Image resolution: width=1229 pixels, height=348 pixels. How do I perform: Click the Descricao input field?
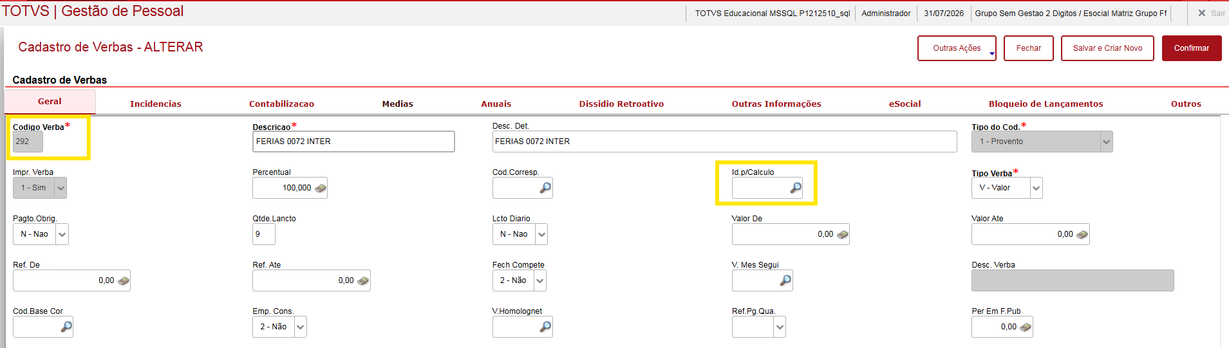(x=353, y=142)
